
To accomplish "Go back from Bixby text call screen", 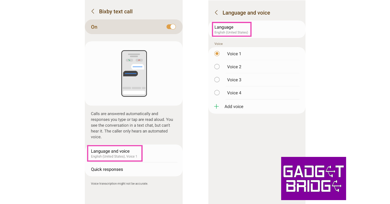I will (93, 11).
